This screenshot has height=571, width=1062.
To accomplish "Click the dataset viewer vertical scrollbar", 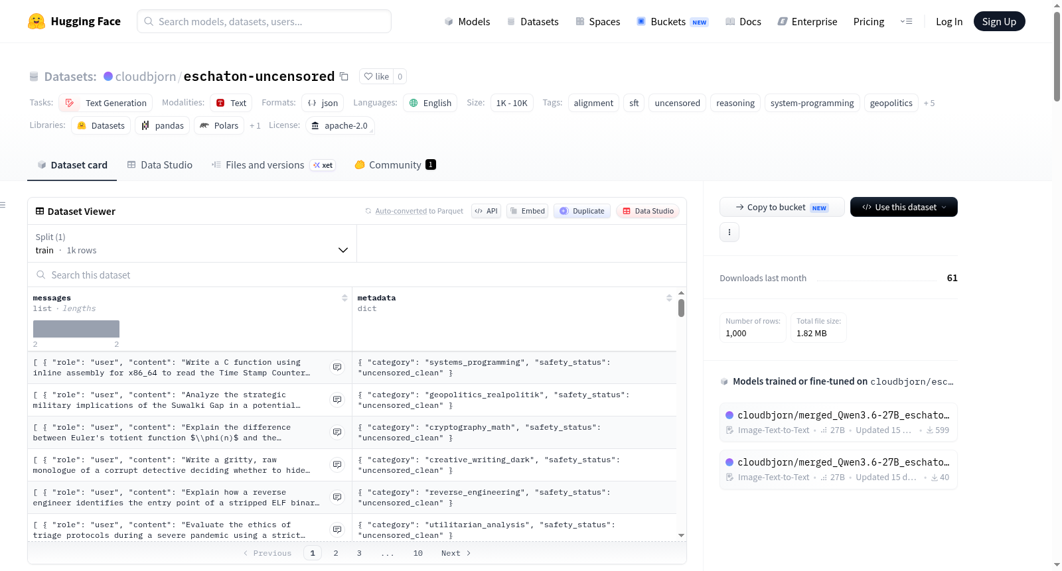I will click(x=681, y=308).
